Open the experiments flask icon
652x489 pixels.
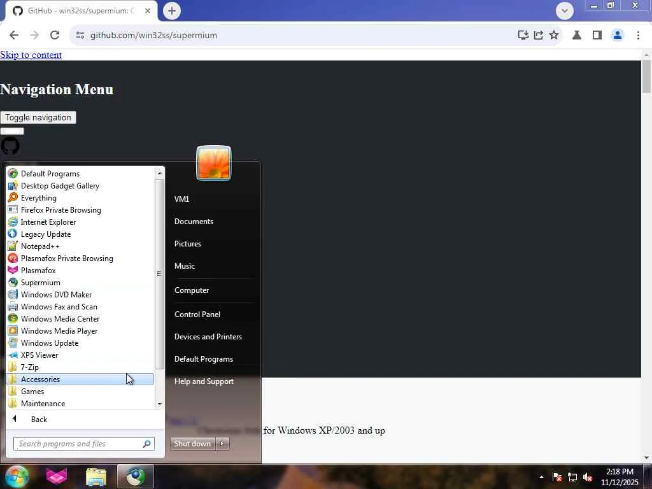coord(577,36)
